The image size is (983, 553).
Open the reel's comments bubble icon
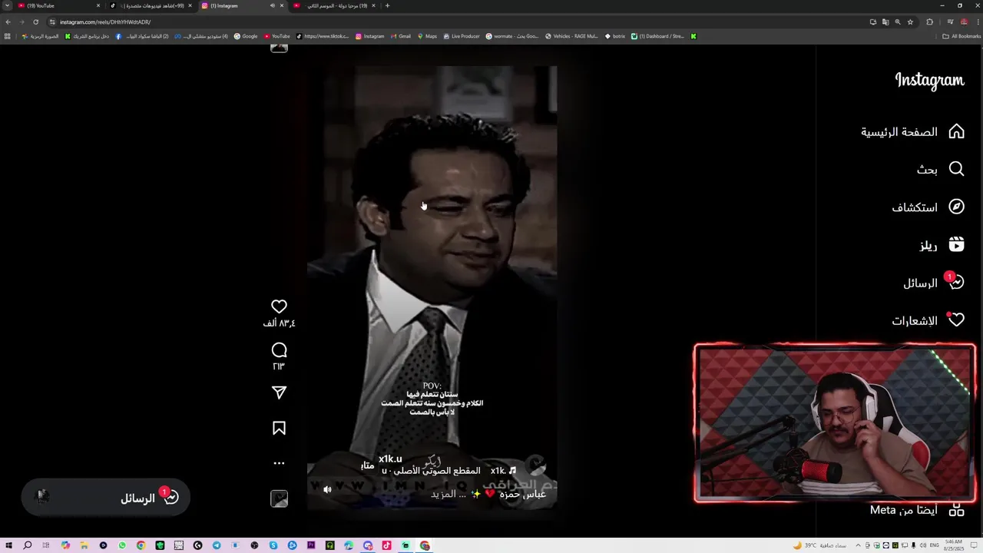279,350
